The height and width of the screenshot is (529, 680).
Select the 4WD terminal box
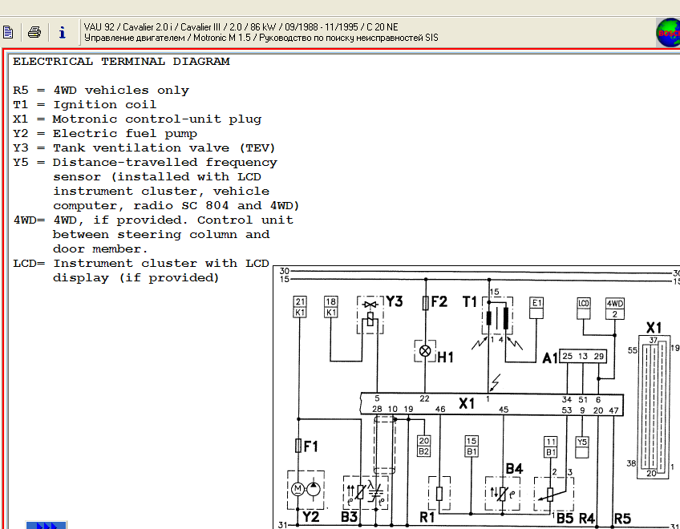tap(614, 309)
